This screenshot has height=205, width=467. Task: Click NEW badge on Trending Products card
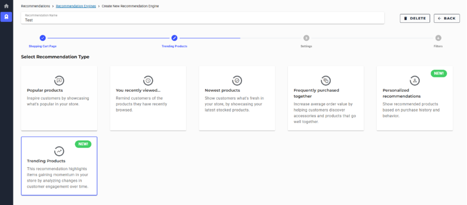[x=83, y=144]
